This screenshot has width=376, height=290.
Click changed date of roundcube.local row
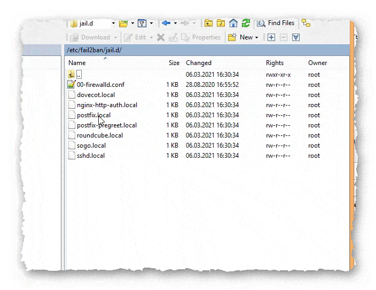tap(212, 135)
